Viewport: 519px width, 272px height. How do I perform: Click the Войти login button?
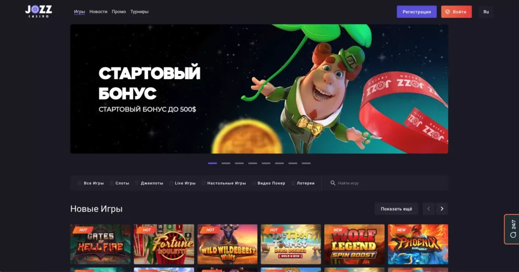point(456,12)
